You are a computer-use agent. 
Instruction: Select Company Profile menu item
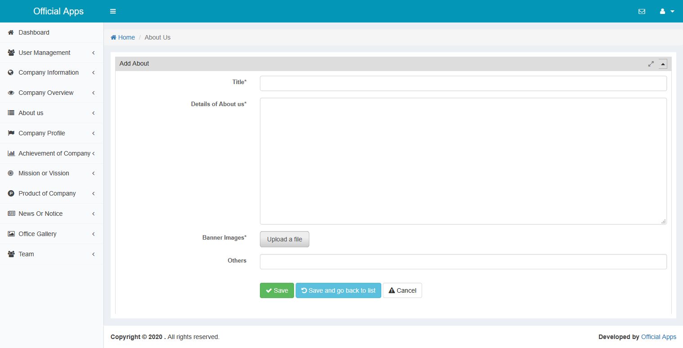[52, 133]
